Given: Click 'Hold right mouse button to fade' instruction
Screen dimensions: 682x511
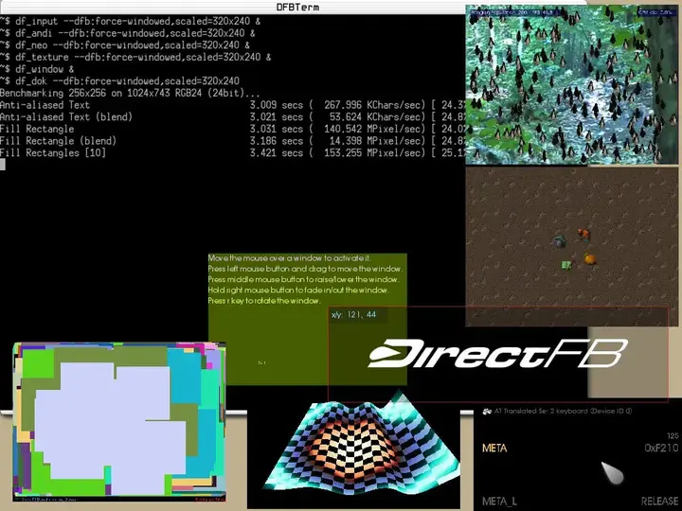Looking at the screenshot, I should coord(298,291).
